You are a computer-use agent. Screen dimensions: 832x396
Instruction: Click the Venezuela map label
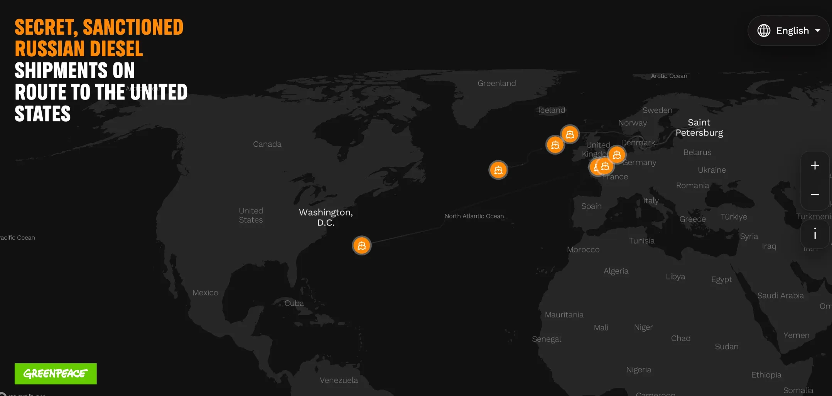coord(339,380)
